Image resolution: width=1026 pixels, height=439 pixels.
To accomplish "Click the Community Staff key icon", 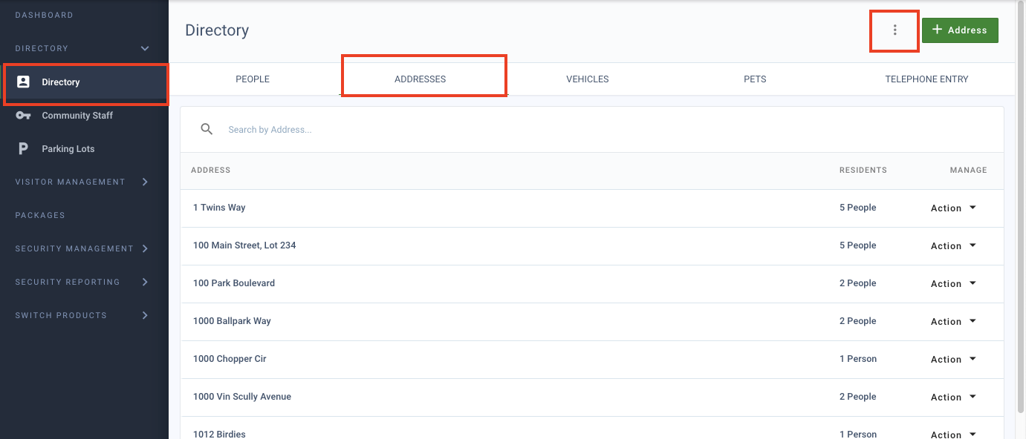I will 23,115.
